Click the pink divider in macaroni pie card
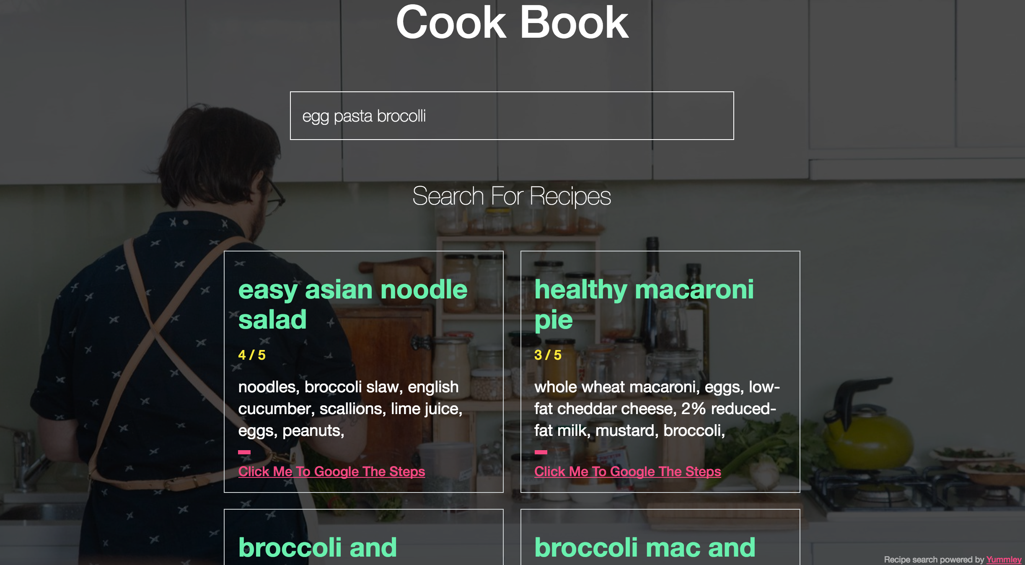1025x565 pixels. (541, 452)
